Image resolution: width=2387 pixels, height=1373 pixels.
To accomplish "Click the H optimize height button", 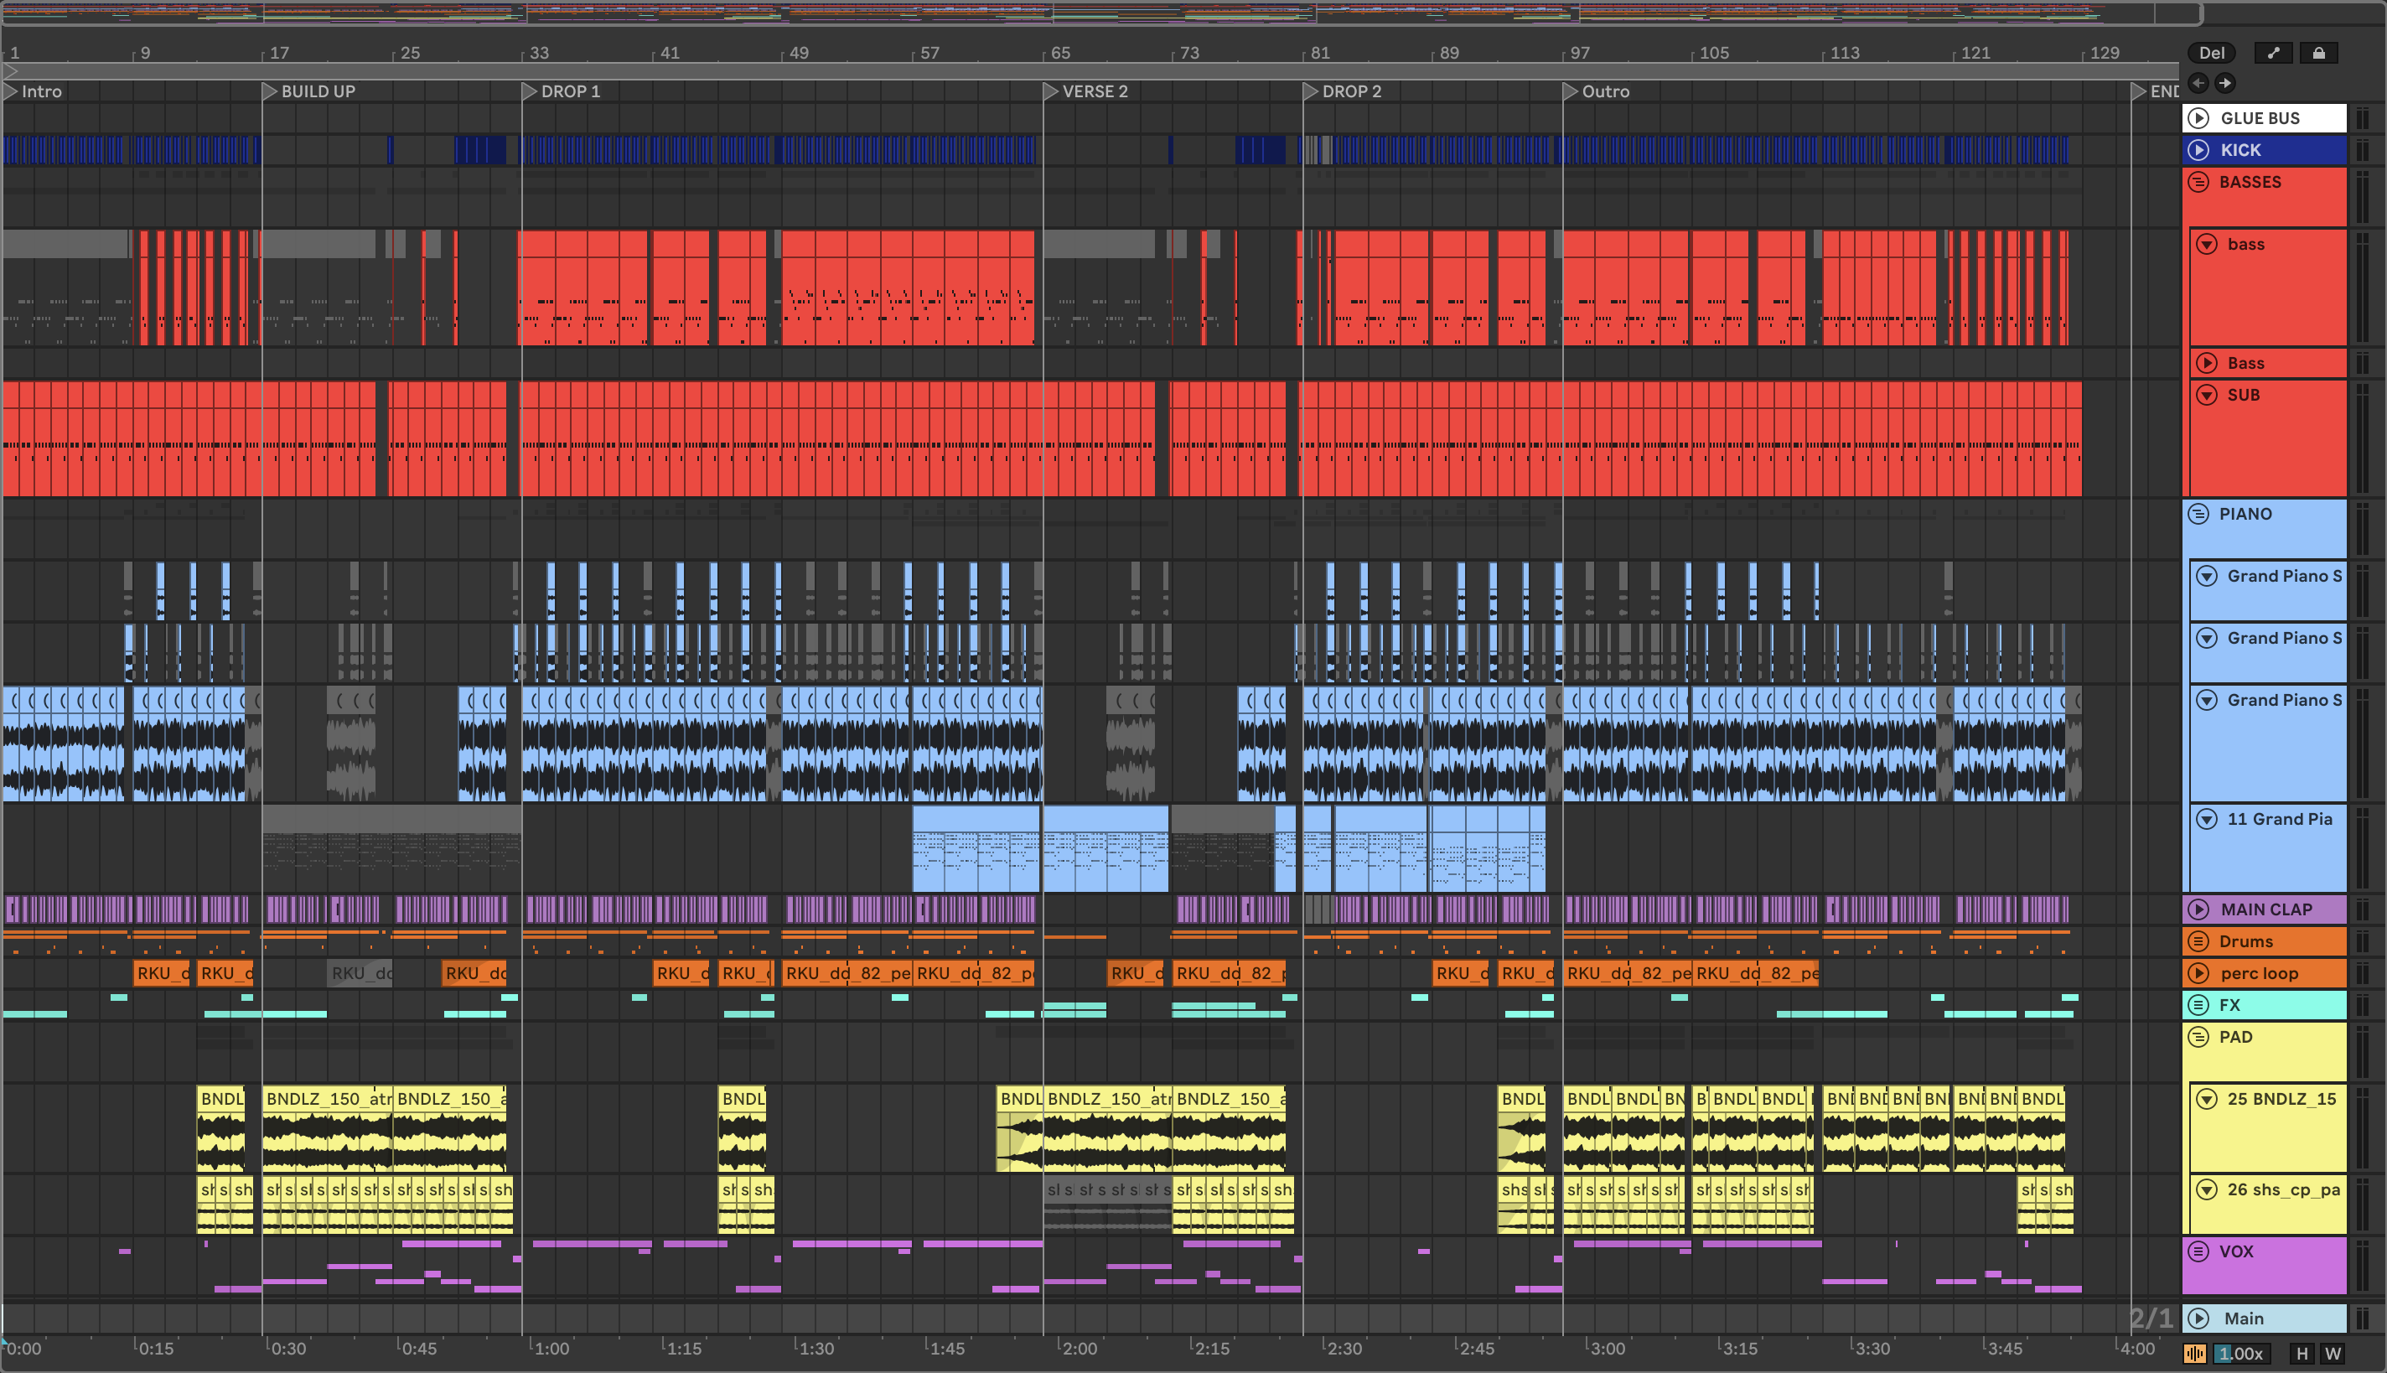I will 2302,1355.
